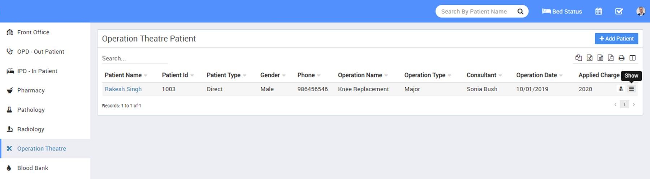Image resolution: width=650 pixels, height=179 pixels.
Task: Export table as PDF icon
Action: (611, 58)
